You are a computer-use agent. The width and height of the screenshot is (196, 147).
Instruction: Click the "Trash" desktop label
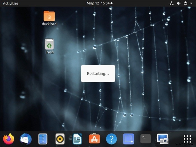pyautogui.click(x=49, y=52)
